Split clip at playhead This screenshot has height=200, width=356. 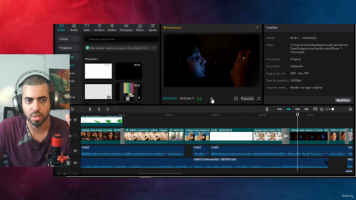pos(90,109)
